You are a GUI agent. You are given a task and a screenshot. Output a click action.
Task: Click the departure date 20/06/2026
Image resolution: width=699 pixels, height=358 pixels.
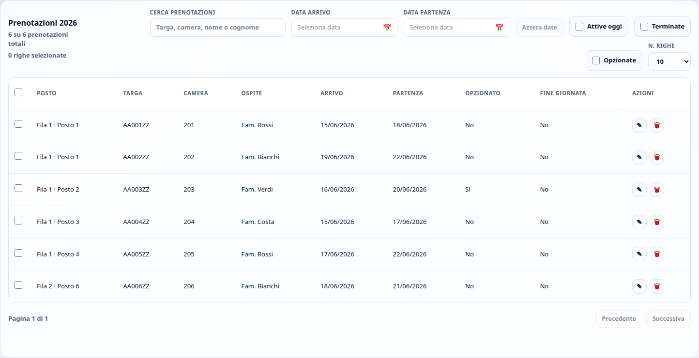point(410,190)
